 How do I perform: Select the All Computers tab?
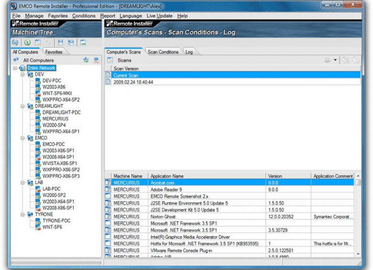(25, 52)
